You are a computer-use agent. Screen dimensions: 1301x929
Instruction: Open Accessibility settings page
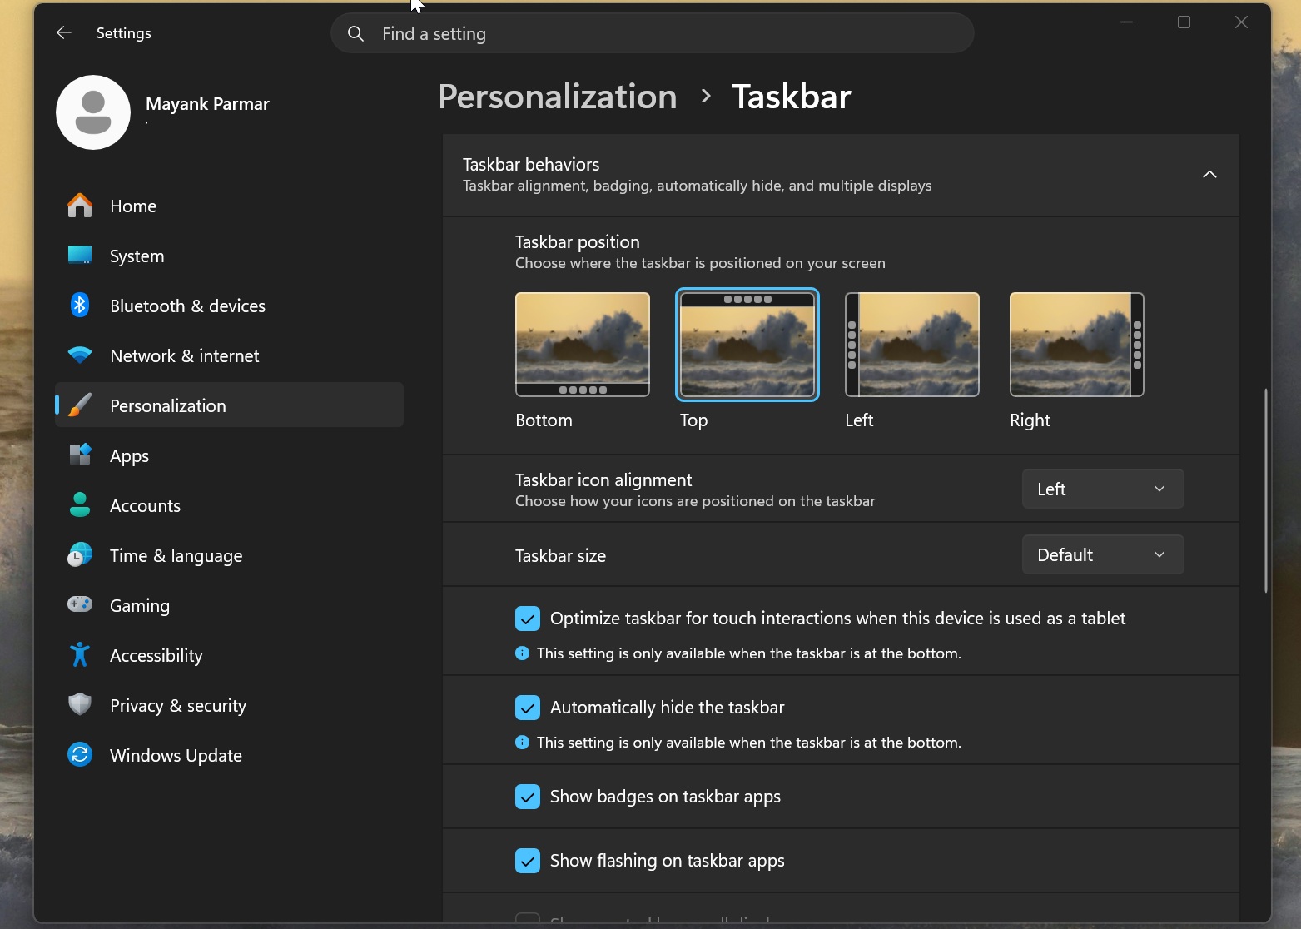point(229,655)
